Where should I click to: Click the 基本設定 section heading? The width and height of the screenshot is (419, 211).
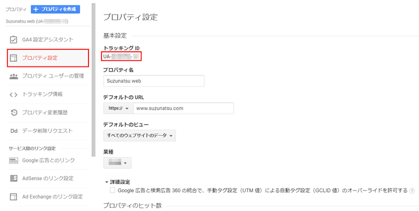point(115,36)
